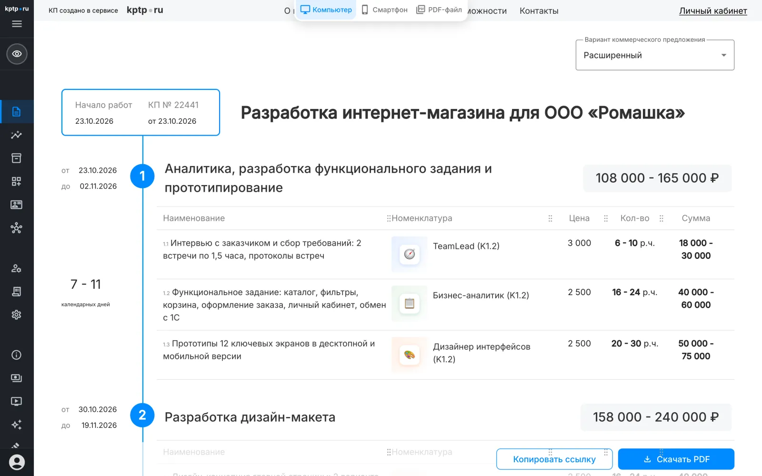
Task: Open the contact card sidebar icon
Action: pos(17,205)
